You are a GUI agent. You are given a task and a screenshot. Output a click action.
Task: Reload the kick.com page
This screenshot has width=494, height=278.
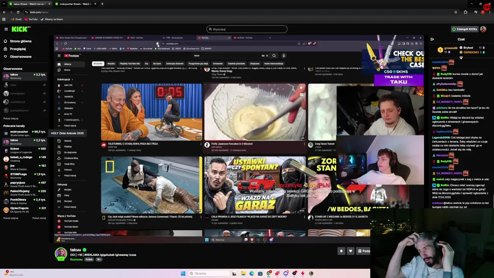pos(18,12)
